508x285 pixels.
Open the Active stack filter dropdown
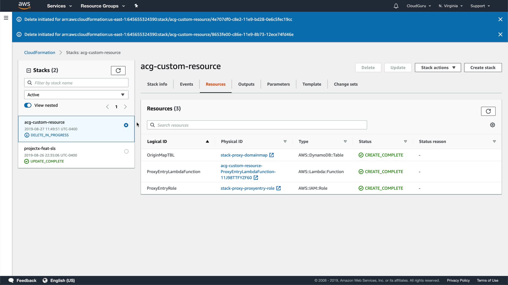(76, 95)
